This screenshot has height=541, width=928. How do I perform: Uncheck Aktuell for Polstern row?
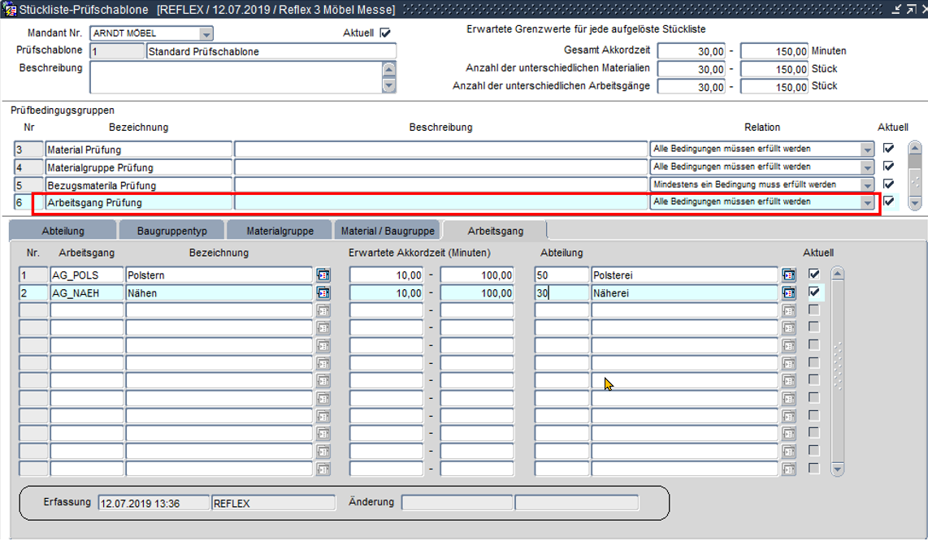[814, 275]
